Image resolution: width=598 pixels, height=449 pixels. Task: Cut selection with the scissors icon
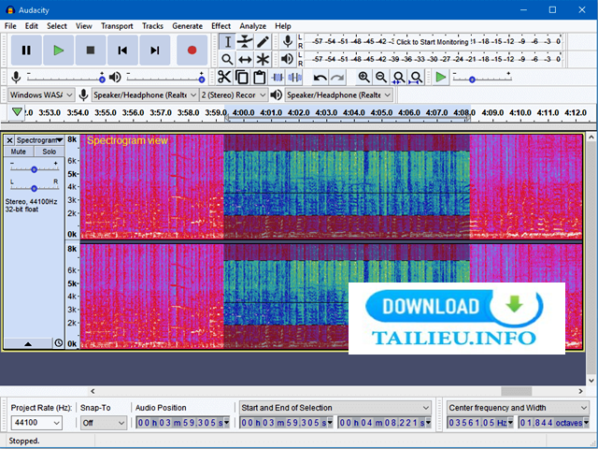224,78
